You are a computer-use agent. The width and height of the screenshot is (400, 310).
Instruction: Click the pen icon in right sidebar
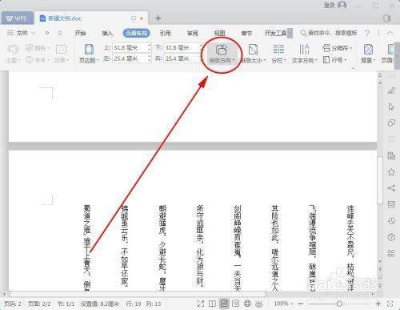tap(391, 91)
